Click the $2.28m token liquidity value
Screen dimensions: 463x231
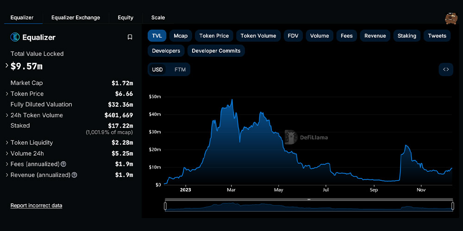(x=122, y=143)
